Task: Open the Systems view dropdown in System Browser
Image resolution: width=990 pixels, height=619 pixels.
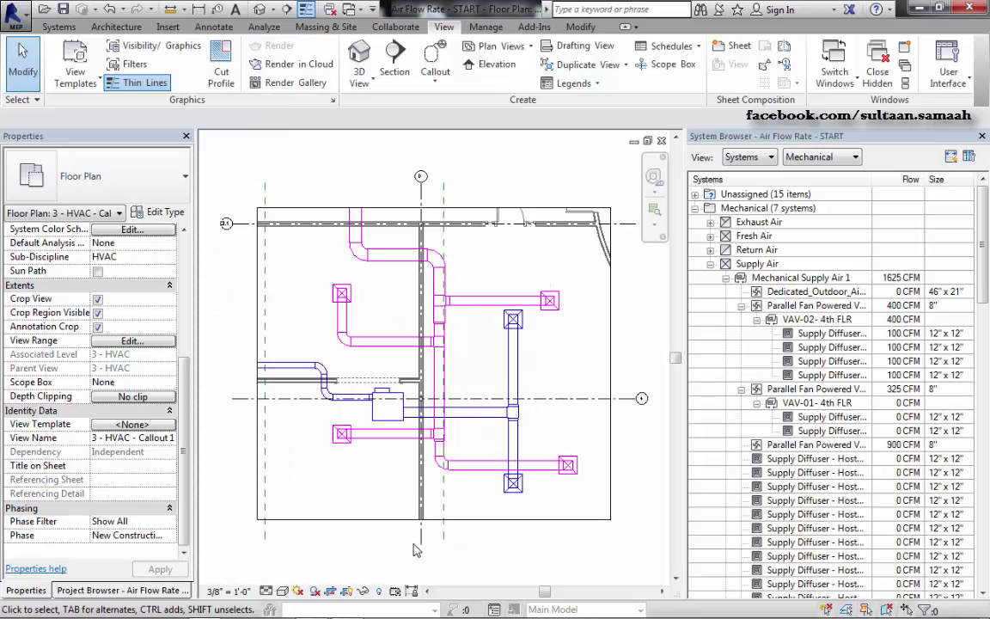Action: point(749,157)
